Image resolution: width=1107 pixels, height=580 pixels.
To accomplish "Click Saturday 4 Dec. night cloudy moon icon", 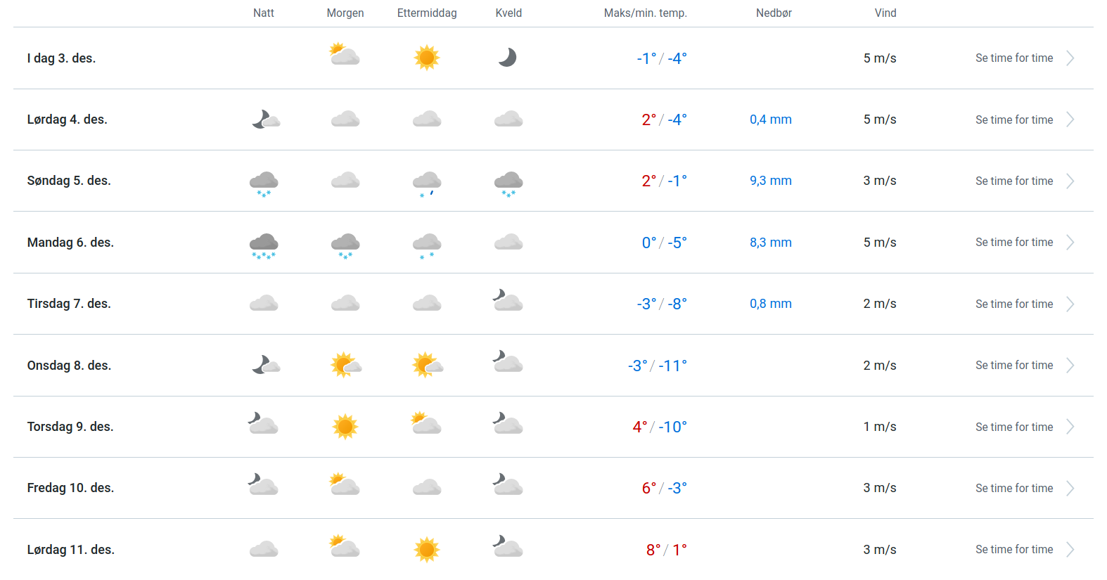I will (265, 120).
